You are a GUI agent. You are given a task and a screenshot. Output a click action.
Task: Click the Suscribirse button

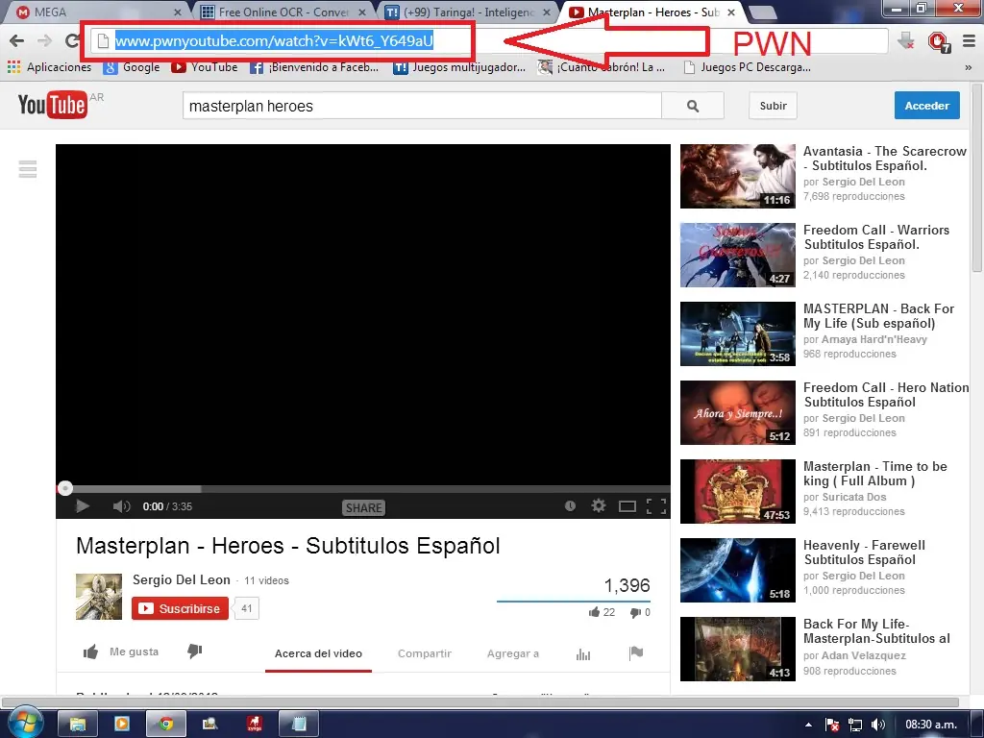coord(180,608)
